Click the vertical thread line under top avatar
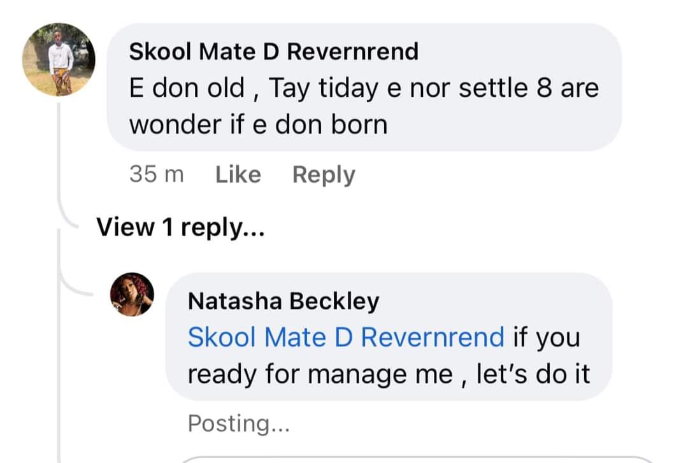This screenshot has height=463, width=688. 59,153
